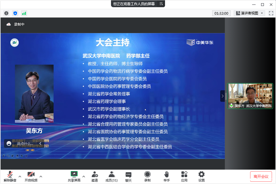
Task: Open the Chat (聊天) panel
Action: coord(129,176)
